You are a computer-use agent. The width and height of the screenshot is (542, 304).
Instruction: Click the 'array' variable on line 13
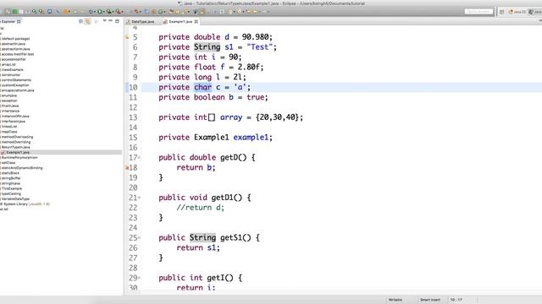click(x=231, y=117)
